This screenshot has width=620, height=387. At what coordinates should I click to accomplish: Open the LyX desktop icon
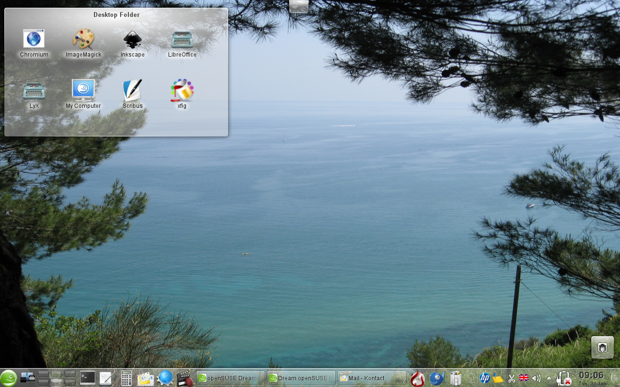(34, 90)
